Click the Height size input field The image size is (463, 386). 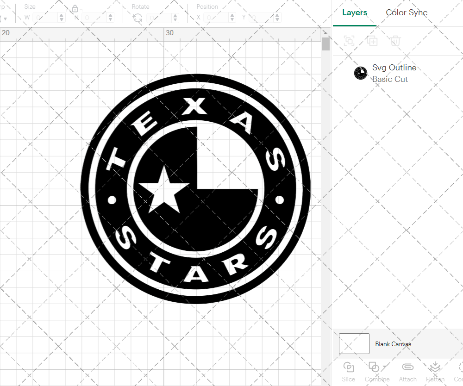coord(95,18)
